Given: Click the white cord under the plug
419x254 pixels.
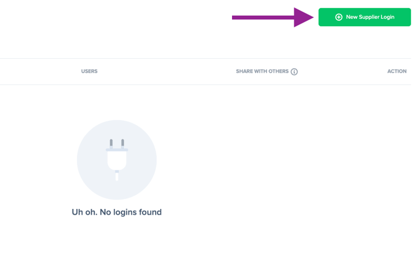Looking at the screenshot, I should 117,176.
